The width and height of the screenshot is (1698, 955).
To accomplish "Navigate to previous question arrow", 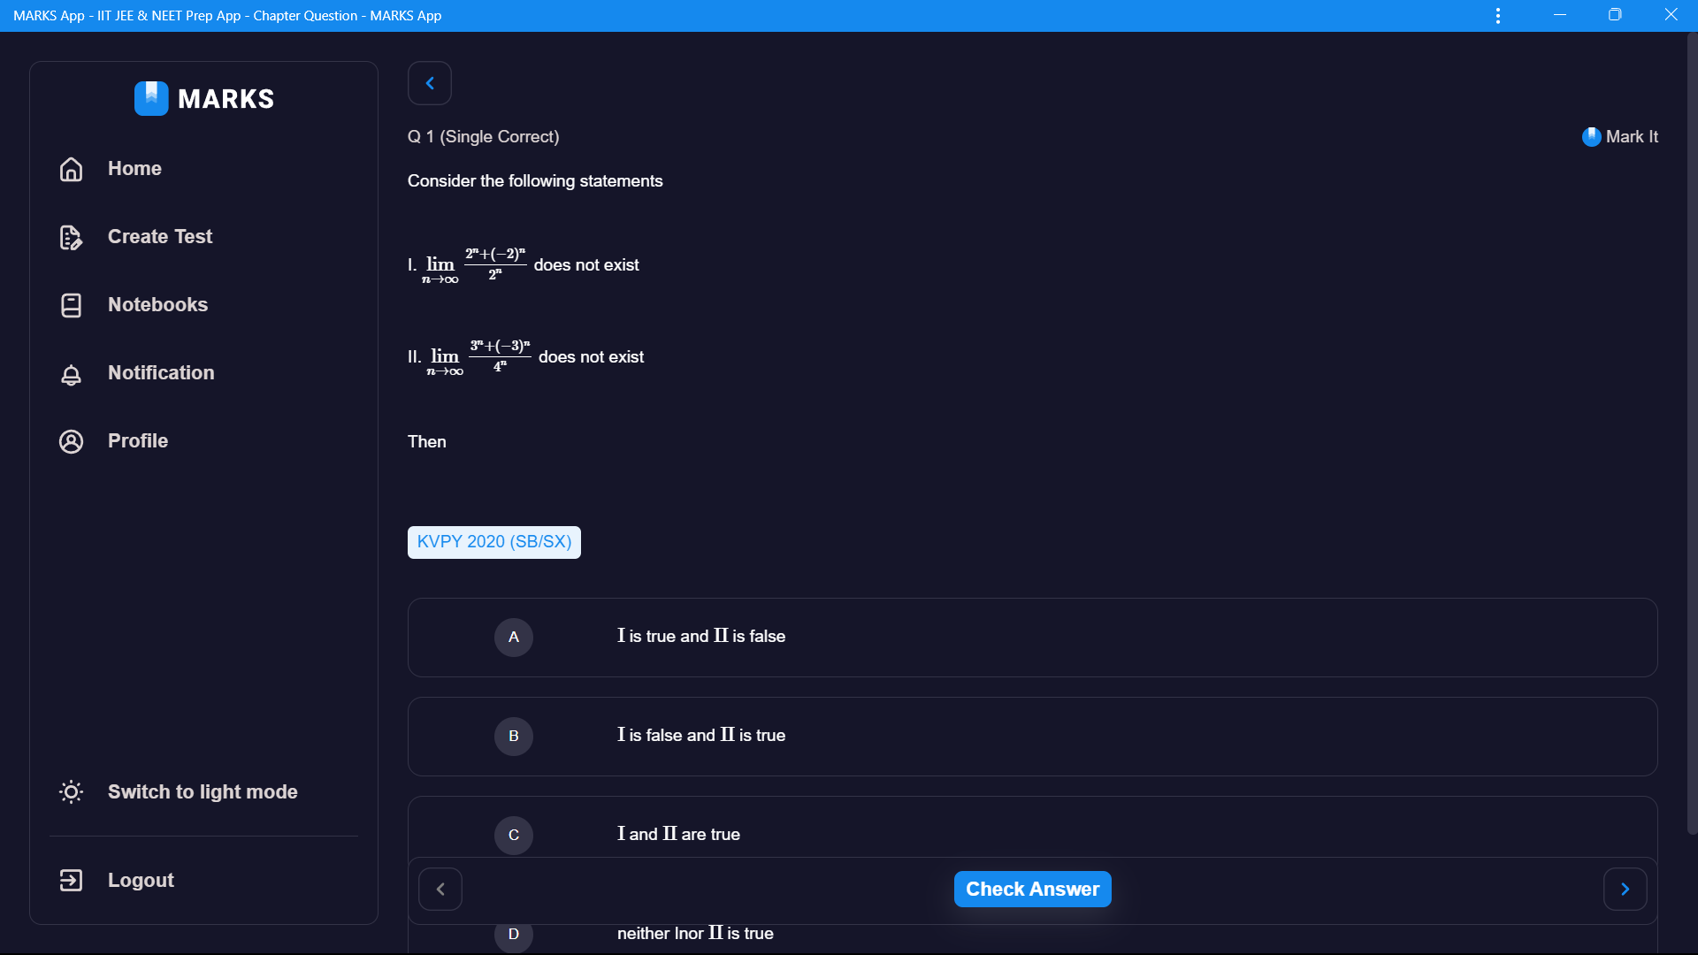I will click(x=440, y=889).
